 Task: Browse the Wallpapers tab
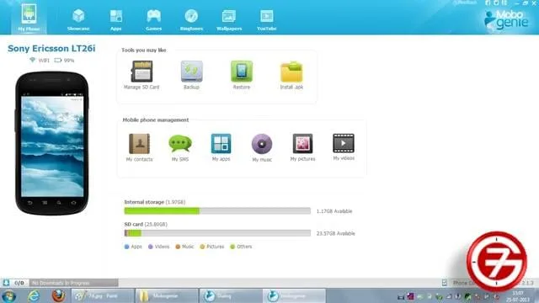pyautogui.click(x=229, y=20)
